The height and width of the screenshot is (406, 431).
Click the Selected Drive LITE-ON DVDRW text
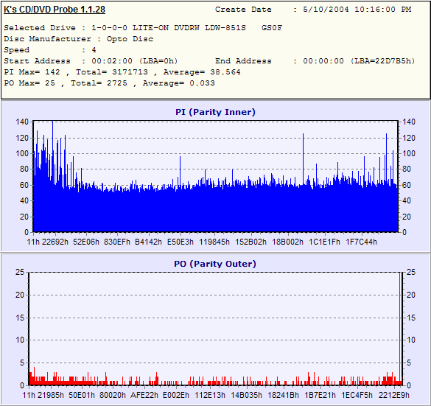coord(143,28)
